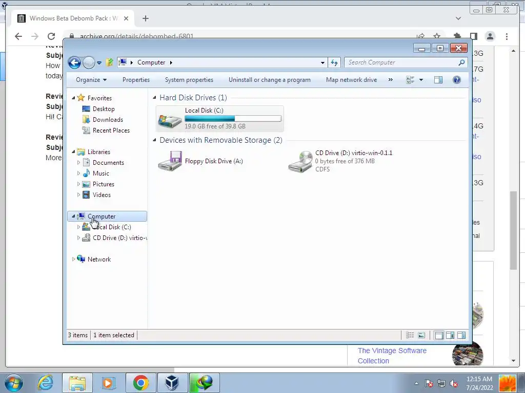525x393 pixels.
Task: Select Libraries in the sidebar
Action: (x=99, y=151)
